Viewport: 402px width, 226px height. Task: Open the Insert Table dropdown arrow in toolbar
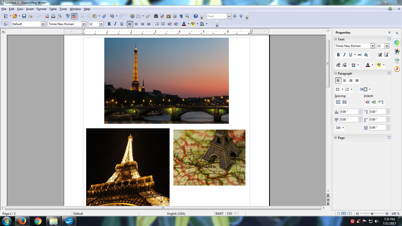pyautogui.click(x=143, y=16)
